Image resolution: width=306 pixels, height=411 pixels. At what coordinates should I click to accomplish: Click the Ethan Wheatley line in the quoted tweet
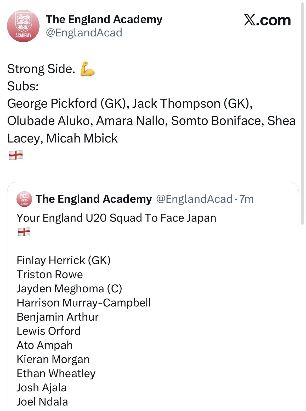(x=56, y=374)
